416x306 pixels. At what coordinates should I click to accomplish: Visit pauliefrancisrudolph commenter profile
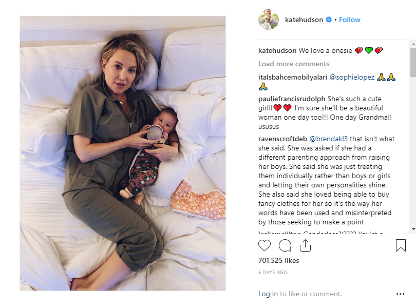coord(292,99)
